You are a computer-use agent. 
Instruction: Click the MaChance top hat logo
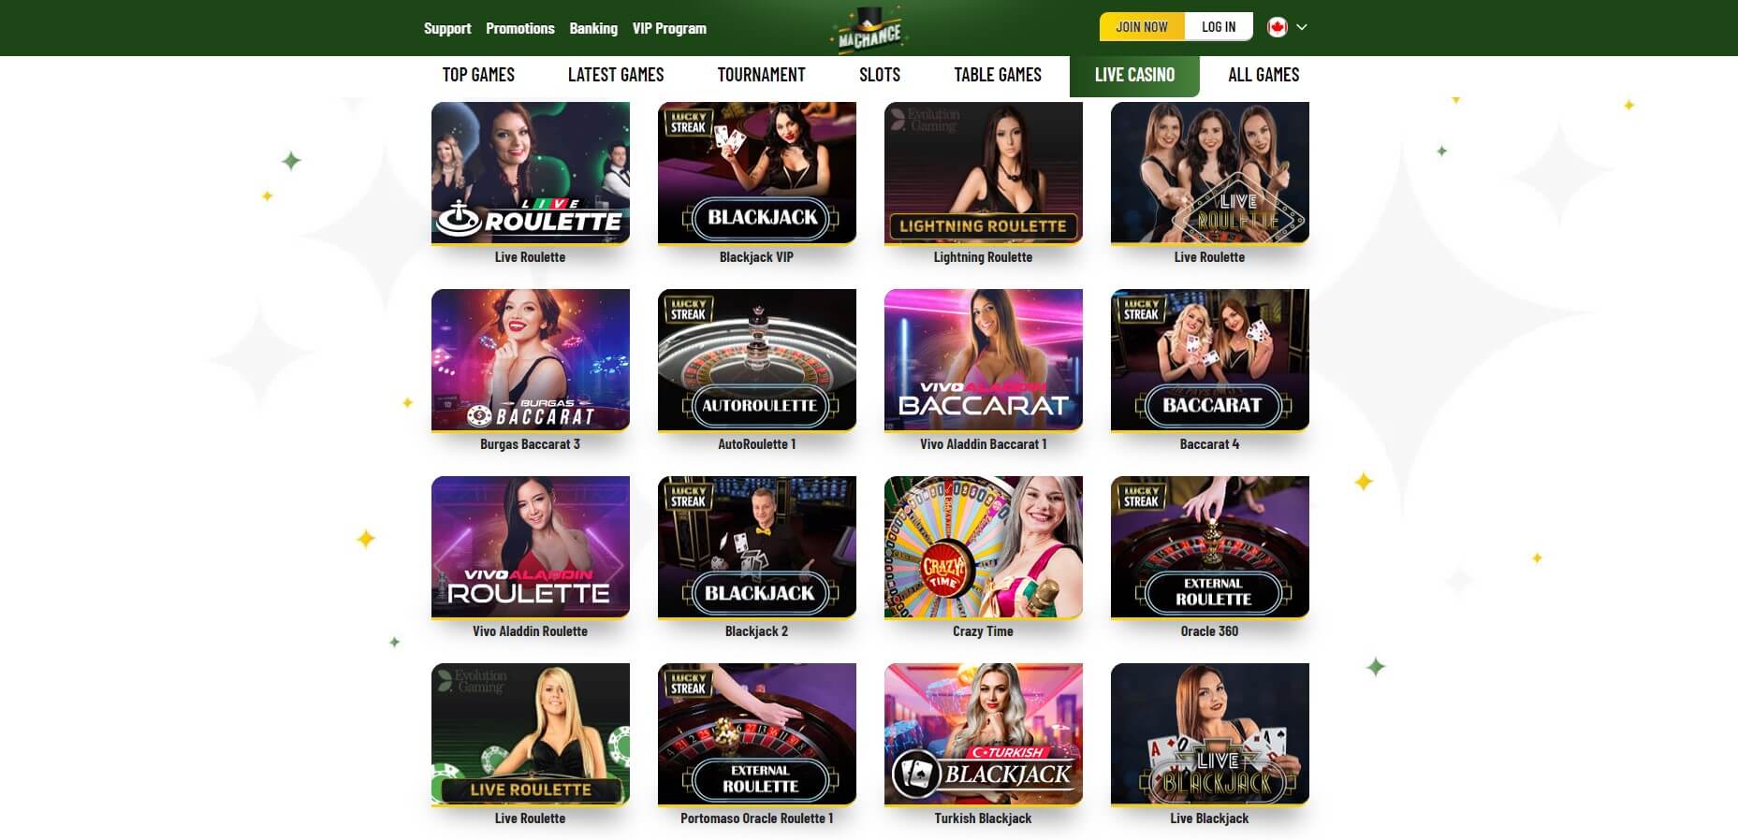pos(869,29)
